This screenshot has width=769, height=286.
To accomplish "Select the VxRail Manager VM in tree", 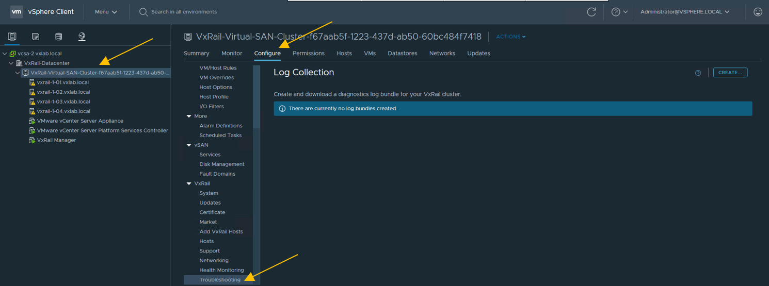I will (56, 140).
